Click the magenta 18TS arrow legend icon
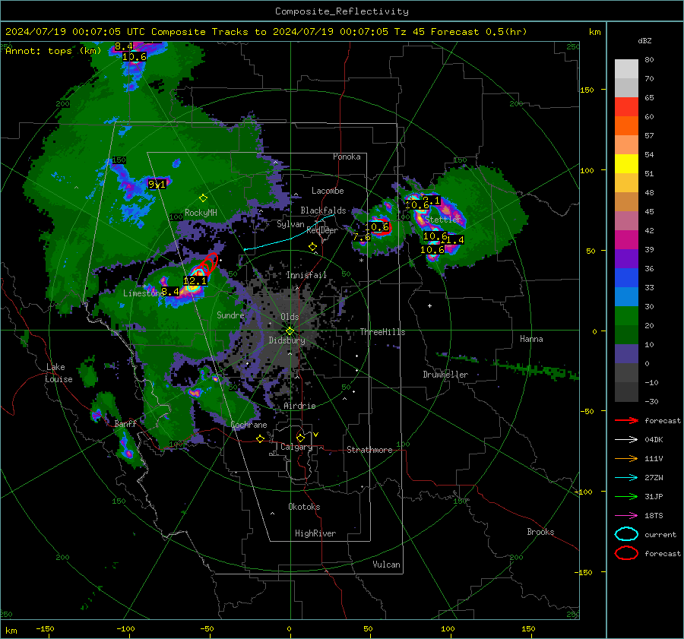The image size is (684, 639). (x=626, y=516)
